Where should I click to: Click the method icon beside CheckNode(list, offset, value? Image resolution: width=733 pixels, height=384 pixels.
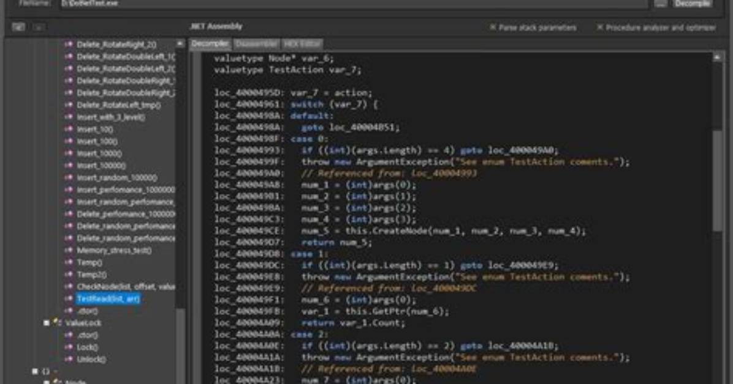[x=69, y=287]
